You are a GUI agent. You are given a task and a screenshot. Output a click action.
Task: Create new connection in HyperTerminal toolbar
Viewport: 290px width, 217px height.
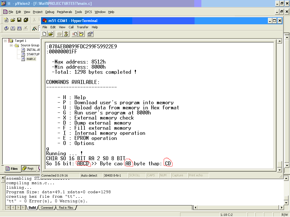(44, 34)
